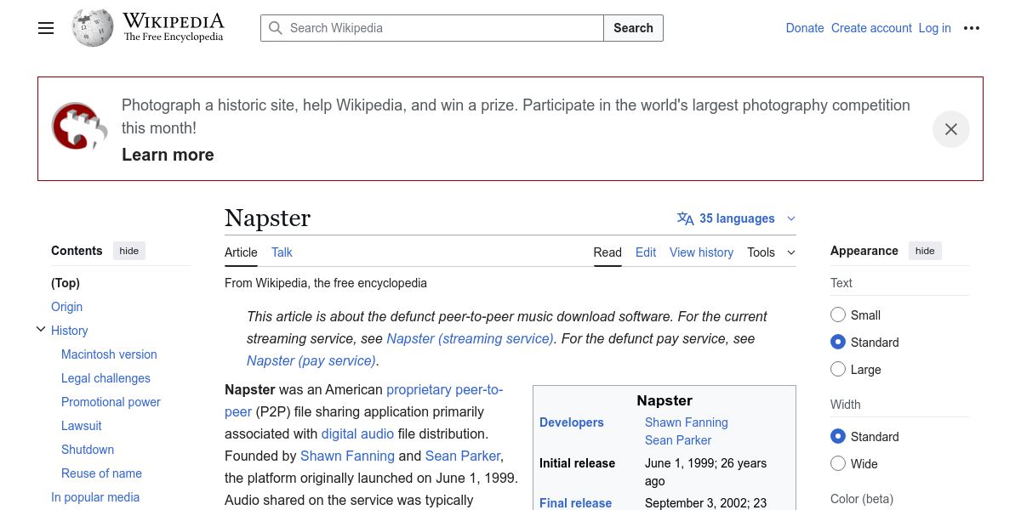The height and width of the screenshot is (510, 1021).
Task: Select Standard text size
Action: click(838, 342)
